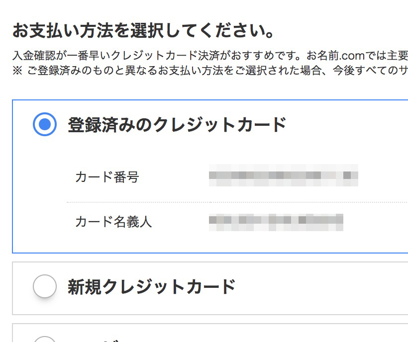
Task: Click the ※ note about registered payment methods
Action: pyautogui.click(x=210, y=71)
